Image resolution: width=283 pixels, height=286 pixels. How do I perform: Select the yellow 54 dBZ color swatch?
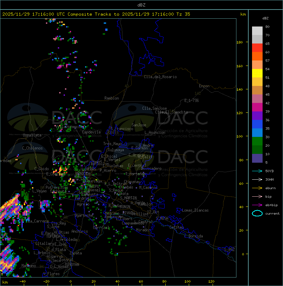pyautogui.click(x=257, y=73)
